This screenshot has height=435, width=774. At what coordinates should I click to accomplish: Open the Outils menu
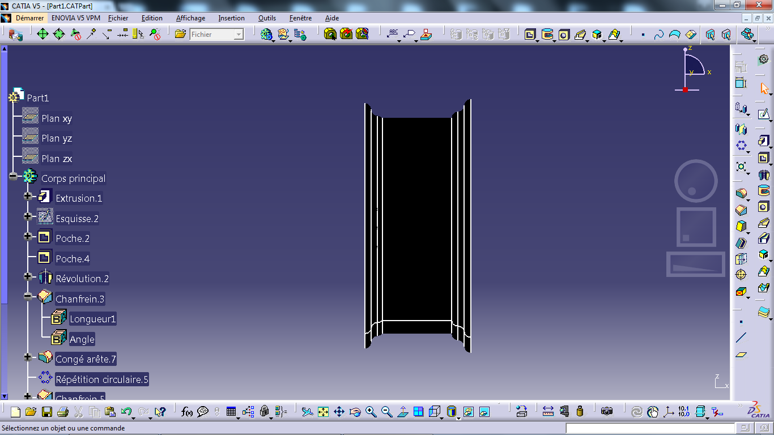click(x=267, y=18)
